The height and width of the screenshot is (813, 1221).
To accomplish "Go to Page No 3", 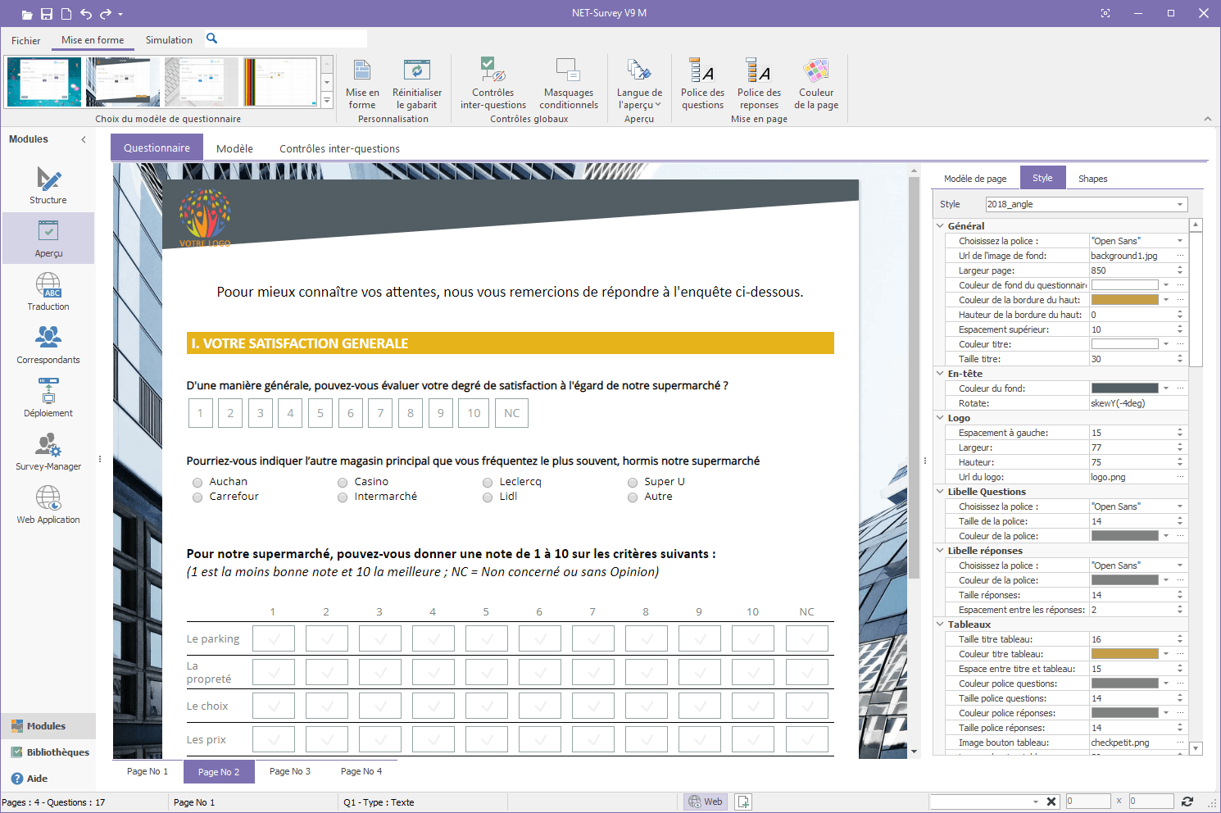I will (290, 771).
